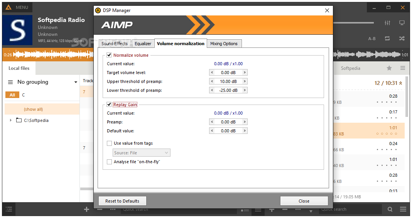Image resolution: width=412 pixels, height=218 pixels.
Task: Click the magnifier search icon at bottom right
Action: click(390, 210)
